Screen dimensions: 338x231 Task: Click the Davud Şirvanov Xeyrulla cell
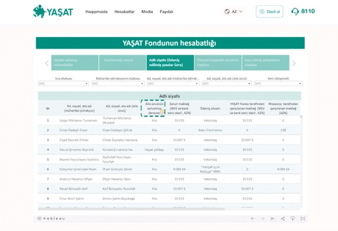tap(77, 150)
